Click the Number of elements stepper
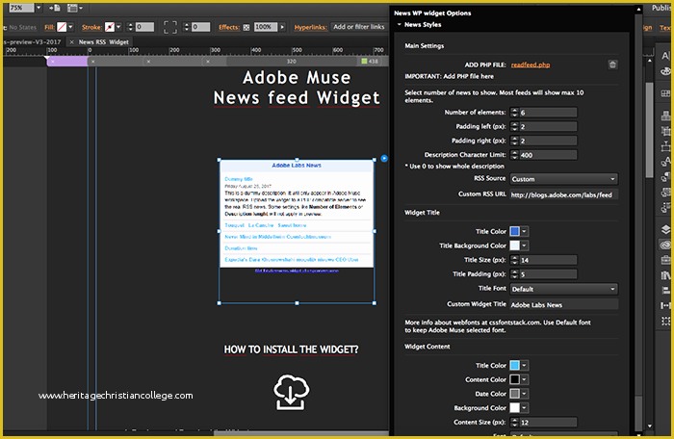 [x=514, y=113]
